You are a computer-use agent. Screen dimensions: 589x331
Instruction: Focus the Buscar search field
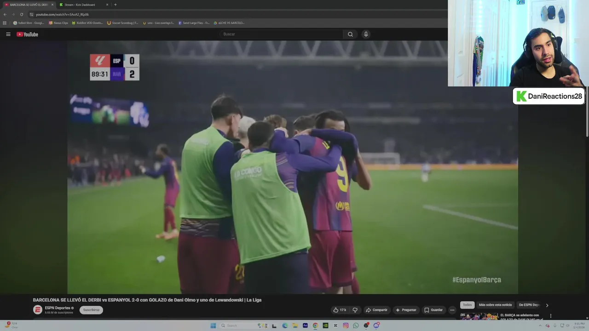tap(281, 34)
